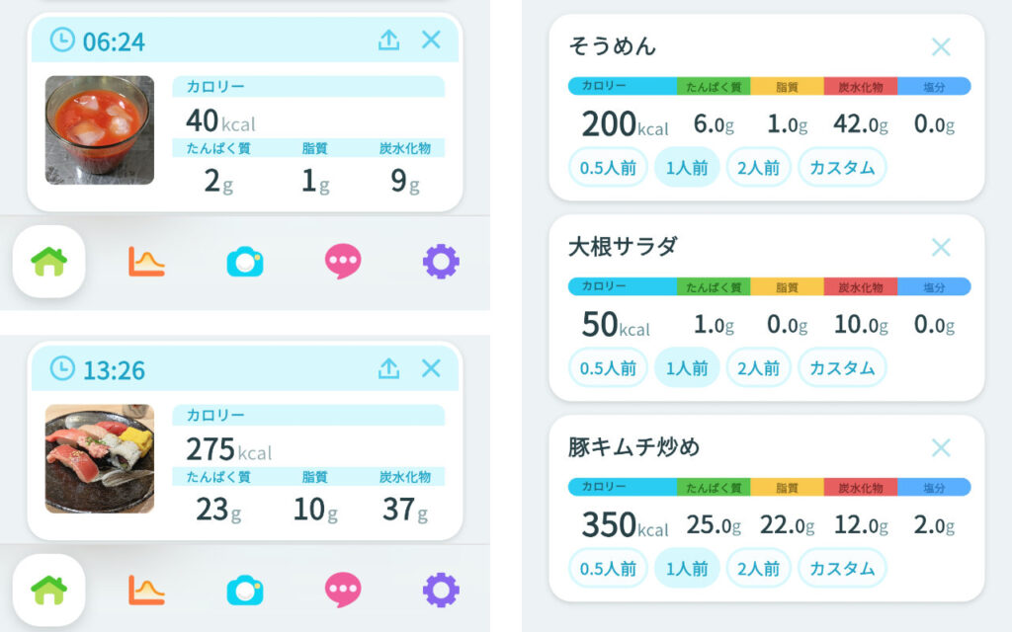Select the 塩分 nutrition segment for そうめん
Image resolution: width=1012 pixels, height=632 pixels.
(933, 87)
